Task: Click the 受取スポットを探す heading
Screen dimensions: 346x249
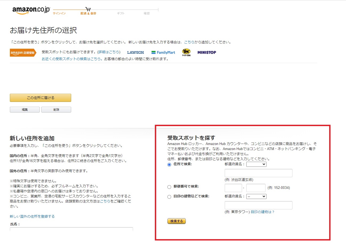Action: click(191, 138)
